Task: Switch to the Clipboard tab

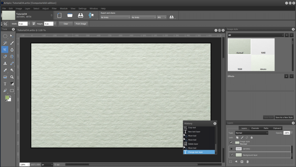Action: [x=277, y=128]
